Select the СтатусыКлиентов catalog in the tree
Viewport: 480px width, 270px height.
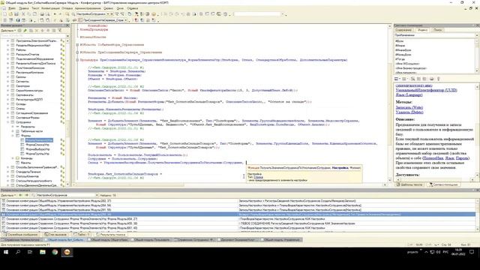tap(27, 176)
